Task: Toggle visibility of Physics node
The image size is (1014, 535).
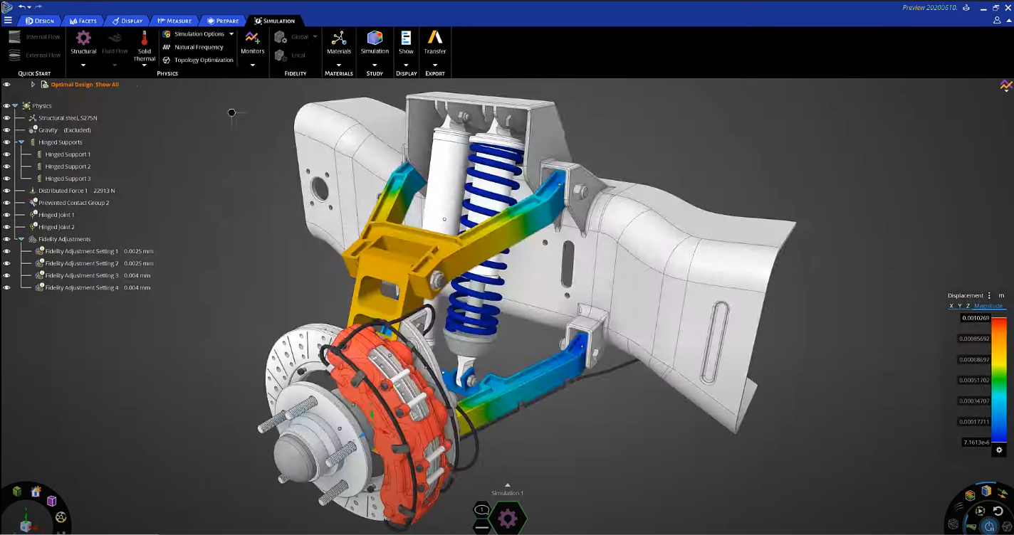Action: pyautogui.click(x=6, y=106)
